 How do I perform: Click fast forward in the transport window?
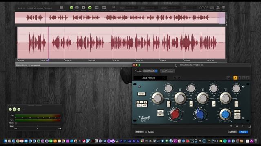(x=19, y=109)
